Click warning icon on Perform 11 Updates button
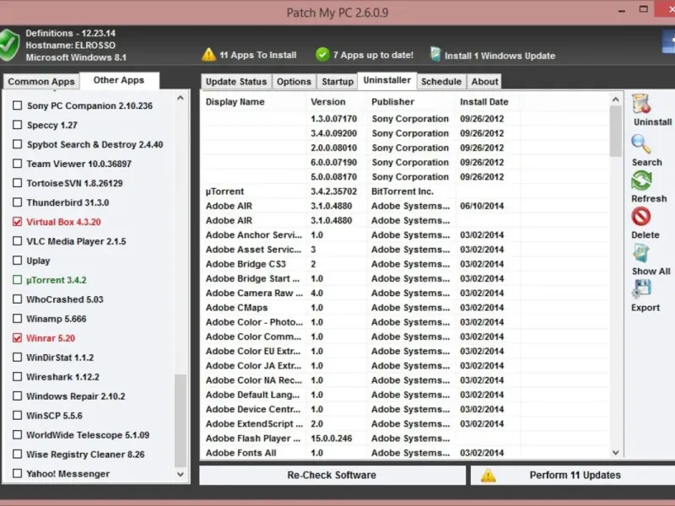Image resolution: width=675 pixels, height=506 pixels. click(489, 476)
